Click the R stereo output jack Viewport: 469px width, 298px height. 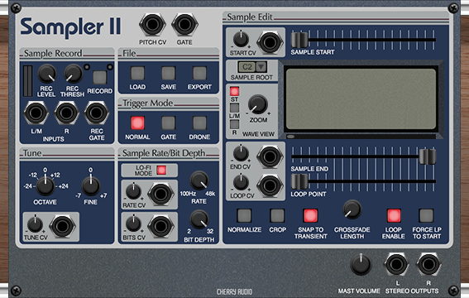click(428, 265)
